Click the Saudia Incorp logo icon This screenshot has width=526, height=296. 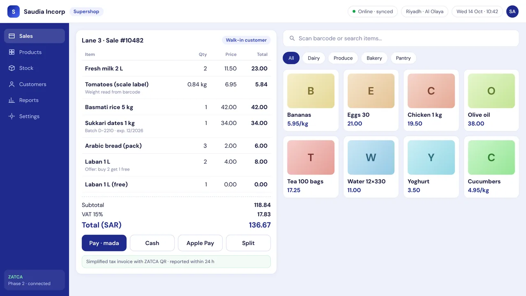(14, 12)
